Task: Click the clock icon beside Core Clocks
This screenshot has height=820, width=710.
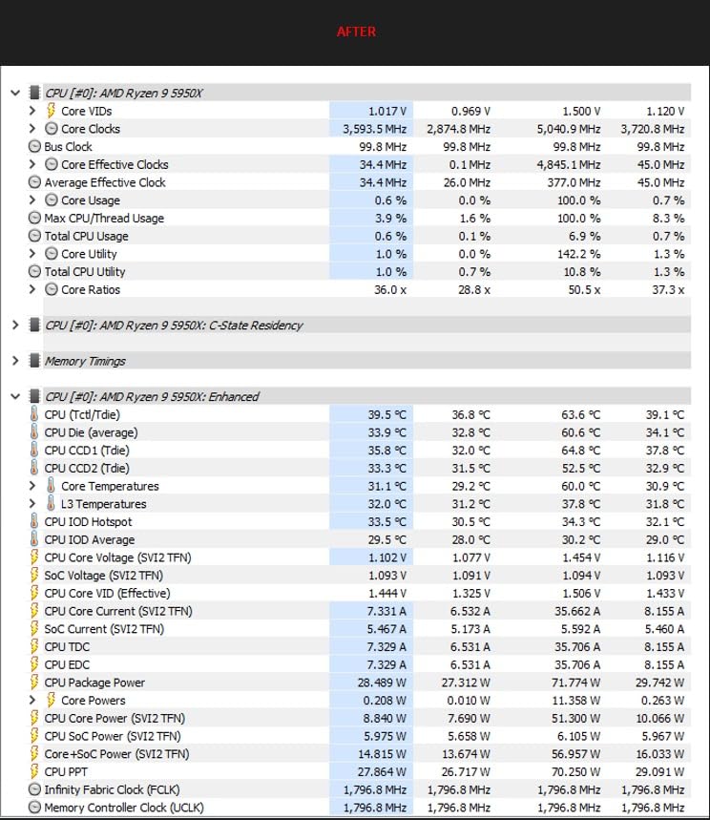Action: click(51, 129)
